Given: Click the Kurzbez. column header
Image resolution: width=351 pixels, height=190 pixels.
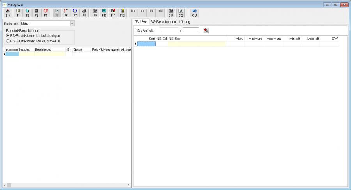Looking at the screenshot, I should 27,49.
